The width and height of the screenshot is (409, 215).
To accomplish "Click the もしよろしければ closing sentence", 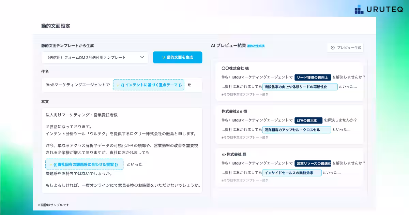I will tap(123, 185).
